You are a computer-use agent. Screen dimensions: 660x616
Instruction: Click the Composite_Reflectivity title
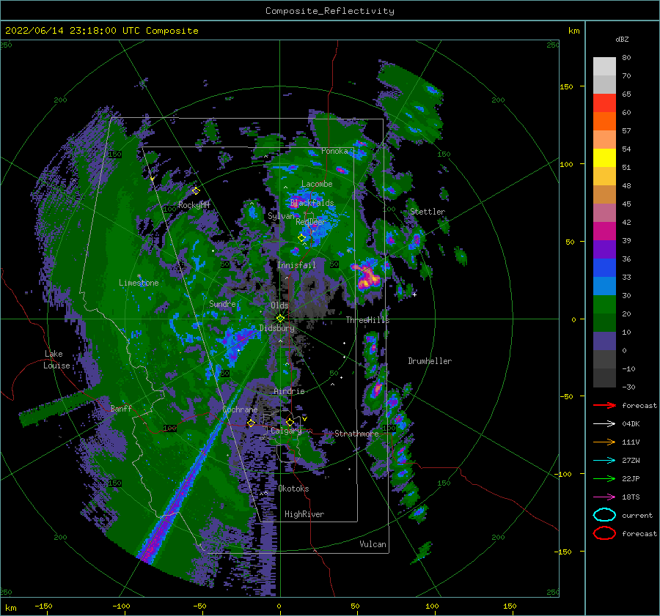[x=329, y=11]
